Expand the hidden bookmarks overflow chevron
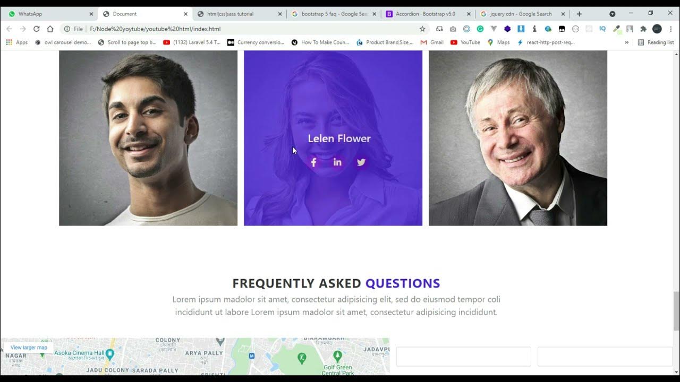This screenshot has width=680, height=382. (627, 42)
